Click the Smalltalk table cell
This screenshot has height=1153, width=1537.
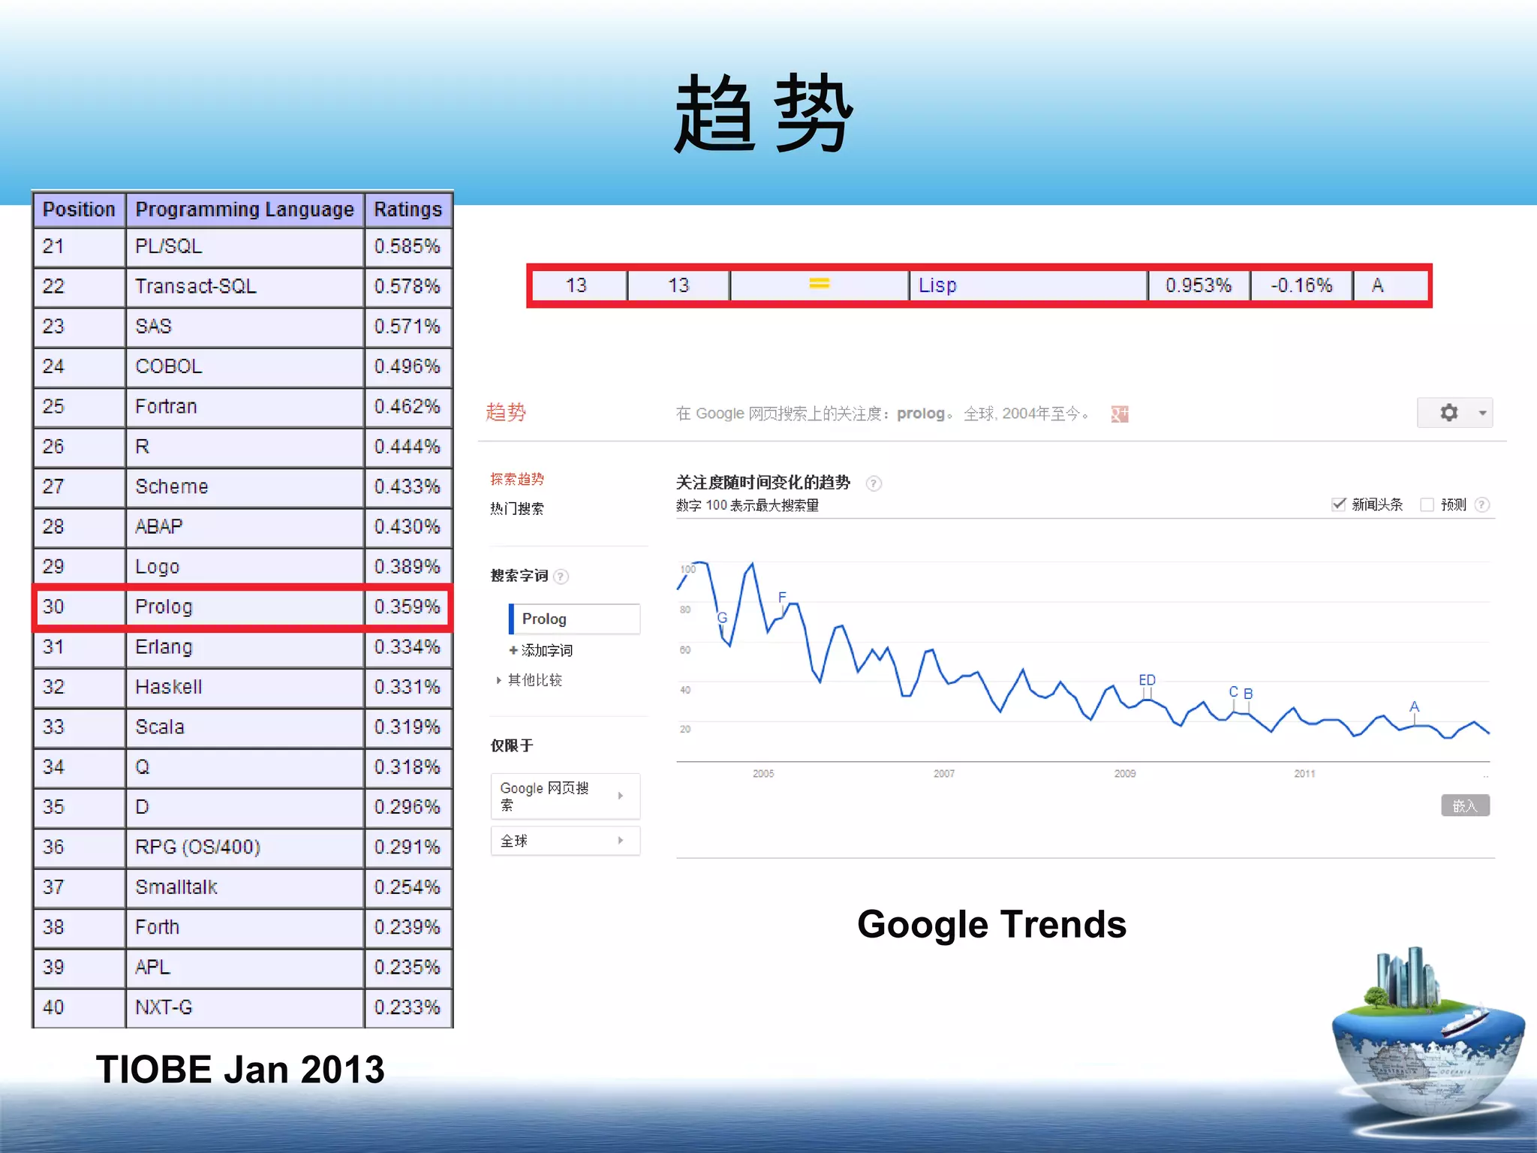coord(245,887)
